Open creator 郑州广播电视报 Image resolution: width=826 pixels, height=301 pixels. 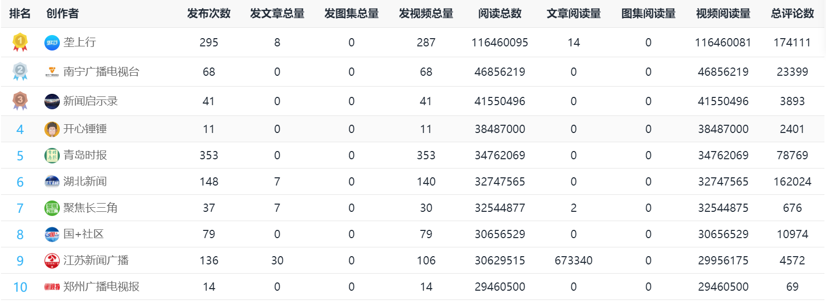click(101, 287)
